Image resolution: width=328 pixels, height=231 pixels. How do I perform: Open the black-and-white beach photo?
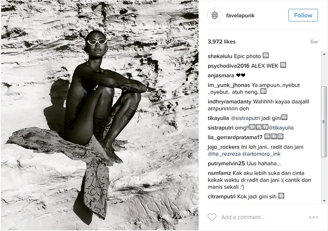coord(100,115)
